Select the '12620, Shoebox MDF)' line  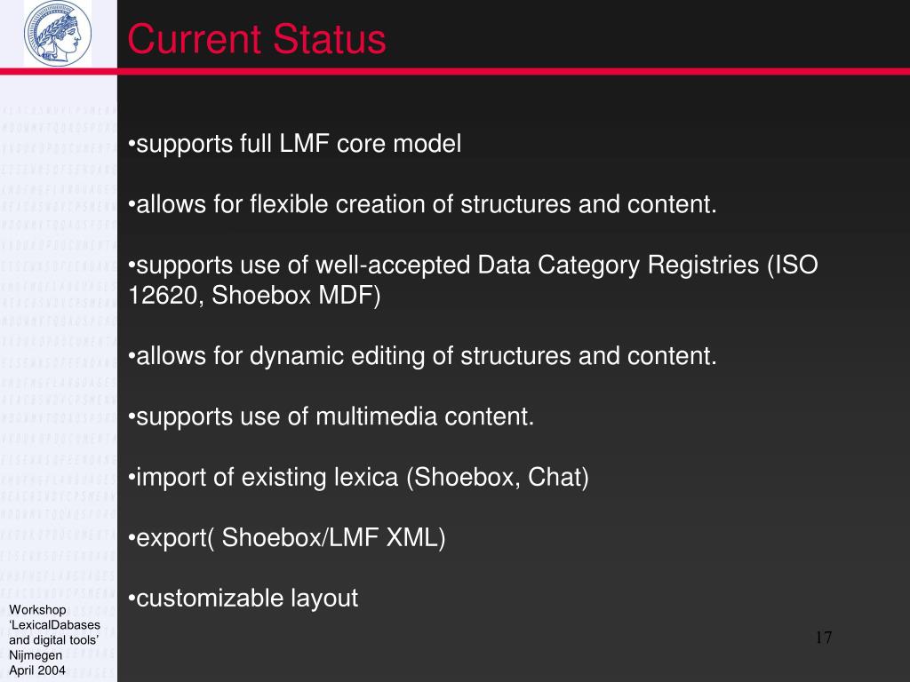point(254,295)
